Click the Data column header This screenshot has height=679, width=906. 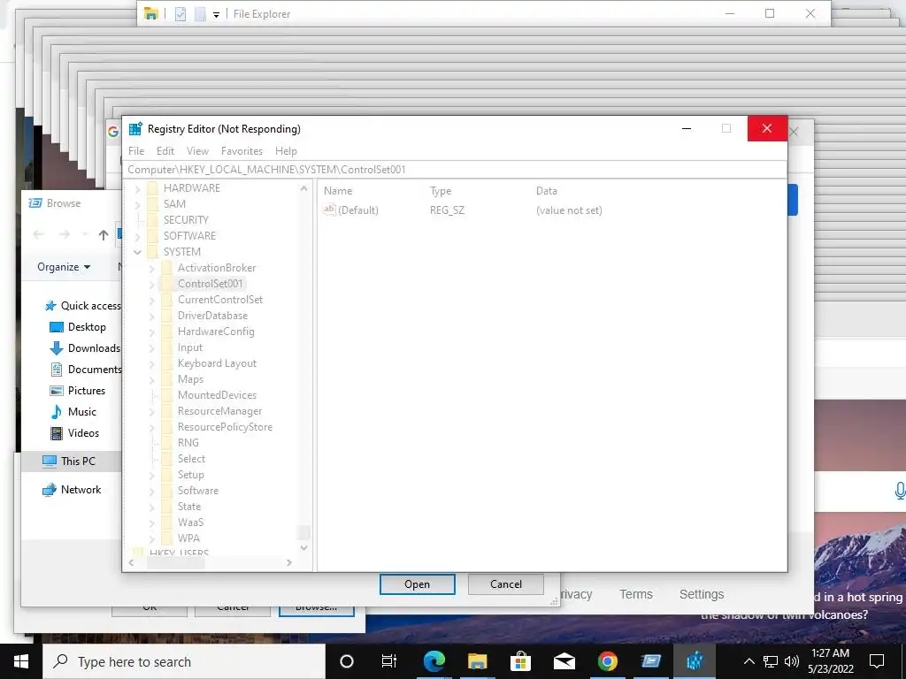pos(547,191)
